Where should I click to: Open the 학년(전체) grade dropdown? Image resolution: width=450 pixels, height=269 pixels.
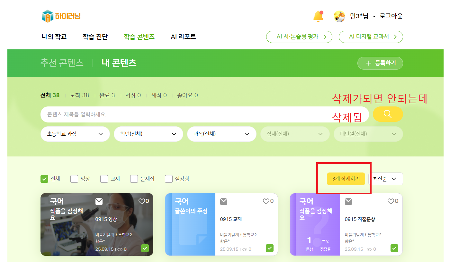tap(148, 134)
